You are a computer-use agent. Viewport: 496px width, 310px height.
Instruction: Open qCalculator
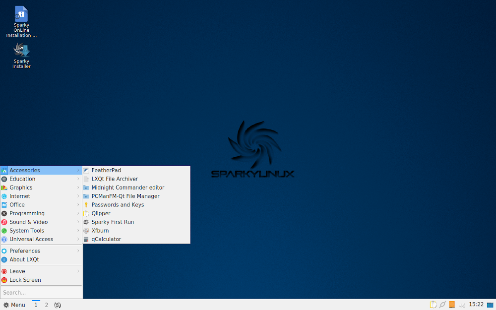click(x=136, y=239)
